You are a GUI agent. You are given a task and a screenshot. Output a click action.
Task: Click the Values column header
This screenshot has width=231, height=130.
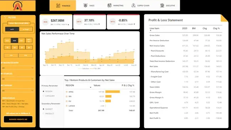tap(97, 85)
